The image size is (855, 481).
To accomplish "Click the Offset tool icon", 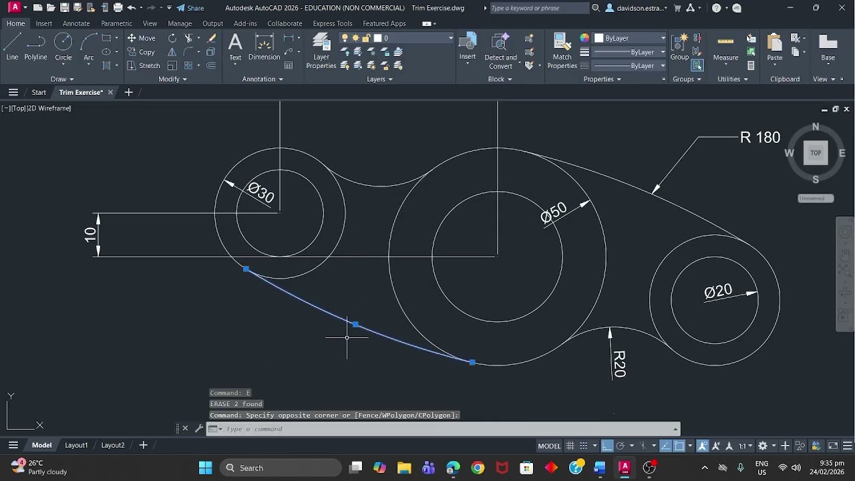I will coord(212,65).
